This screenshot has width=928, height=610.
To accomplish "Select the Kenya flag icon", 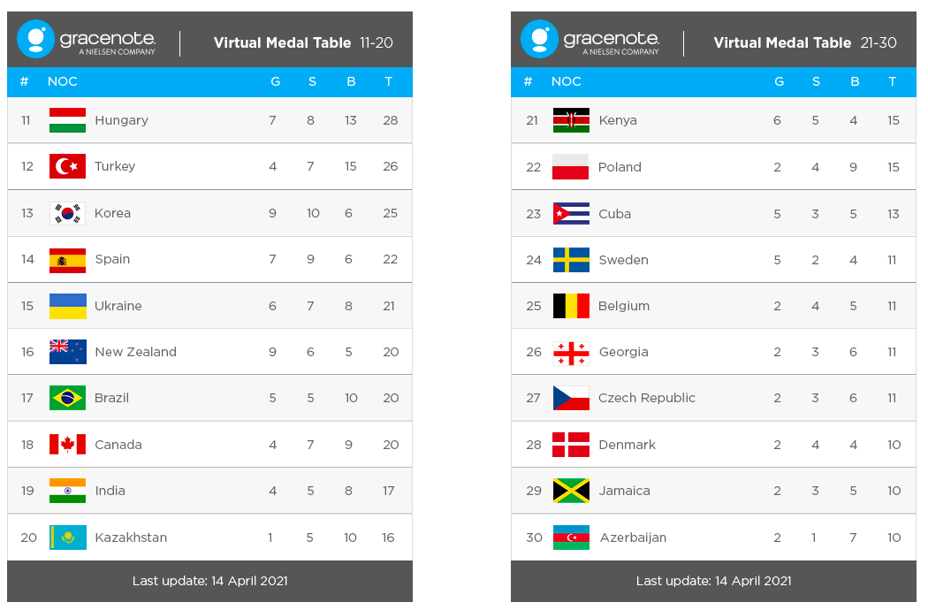I will click(x=571, y=120).
